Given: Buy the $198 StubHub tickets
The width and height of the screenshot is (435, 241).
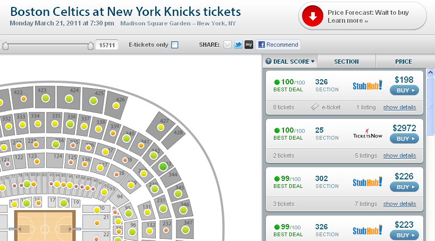Looking at the screenshot, I should [404, 90].
